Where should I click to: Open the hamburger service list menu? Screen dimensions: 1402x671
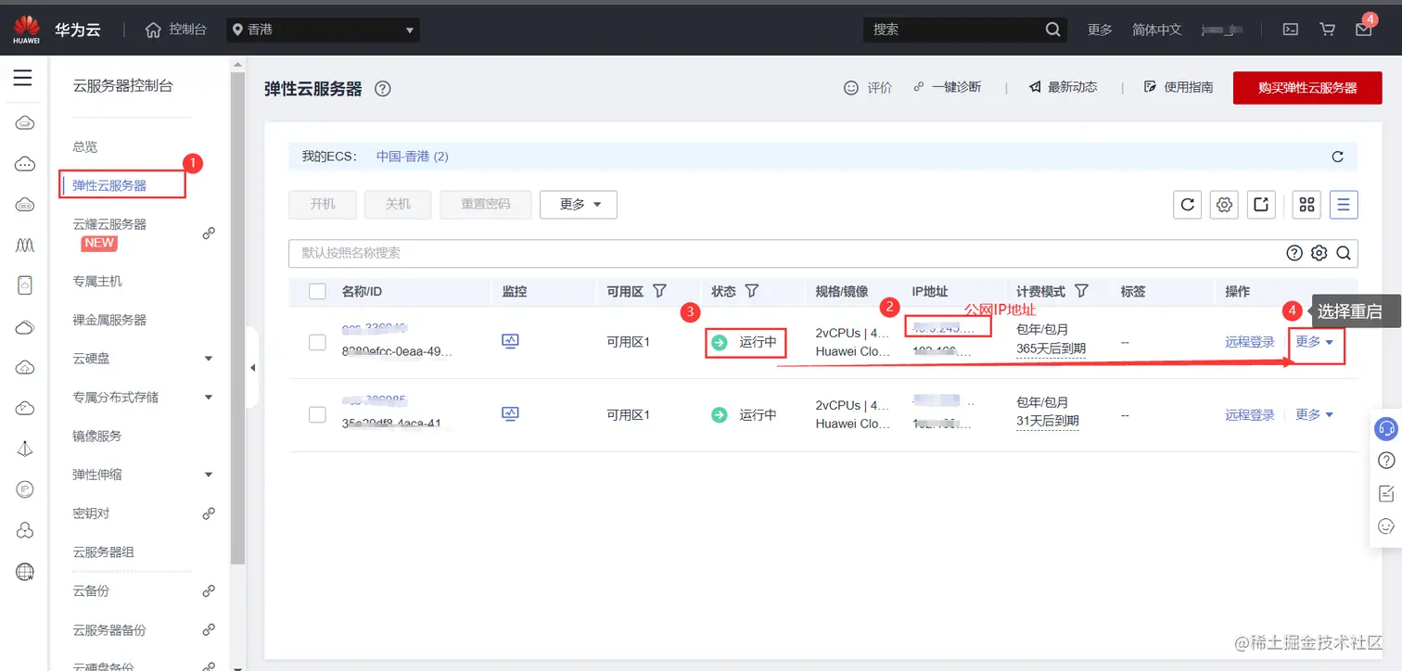(x=22, y=78)
